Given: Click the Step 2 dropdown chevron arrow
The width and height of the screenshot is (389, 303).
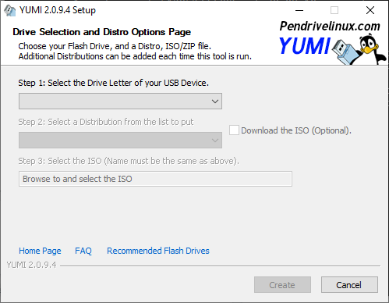Looking at the screenshot, I should pyautogui.click(x=215, y=141).
